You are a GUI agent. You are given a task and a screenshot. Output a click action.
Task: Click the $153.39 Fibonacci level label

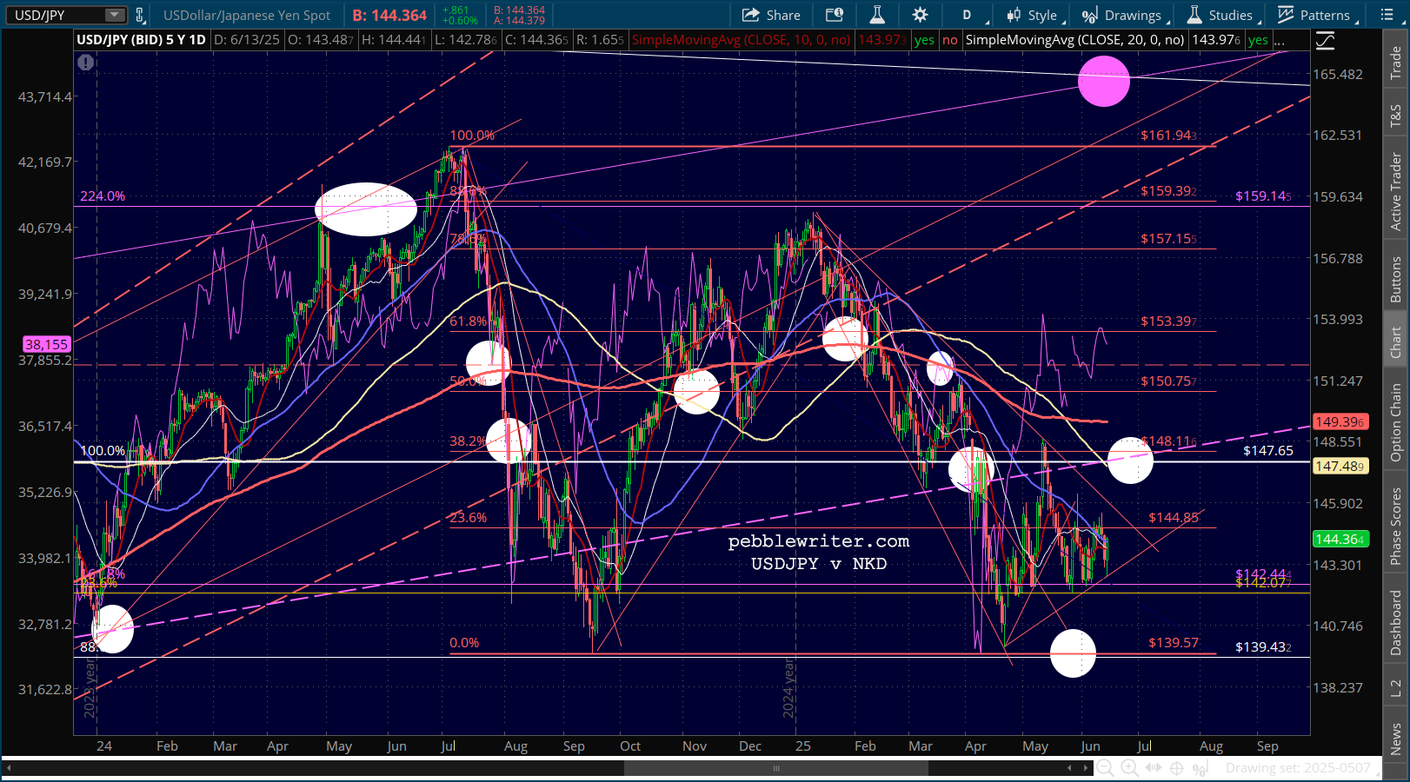pyautogui.click(x=1169, y=321)
